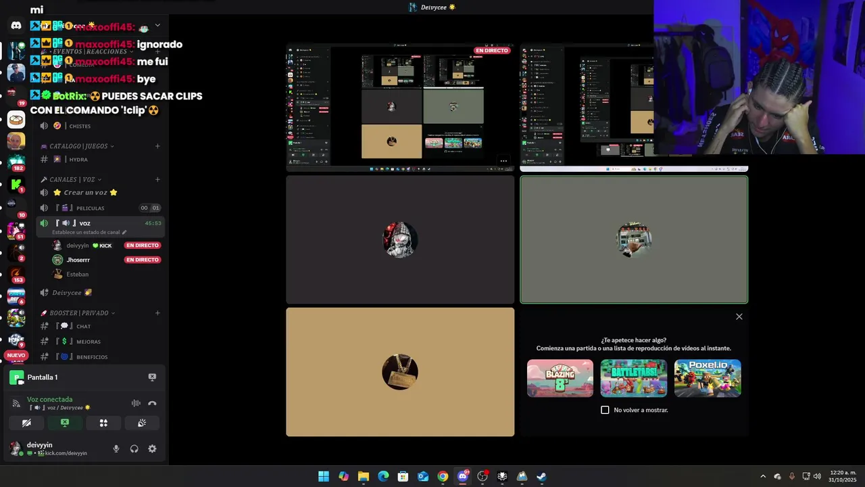Stop streaming Pantalla 1 icon
865x487 pixels.
152,377
